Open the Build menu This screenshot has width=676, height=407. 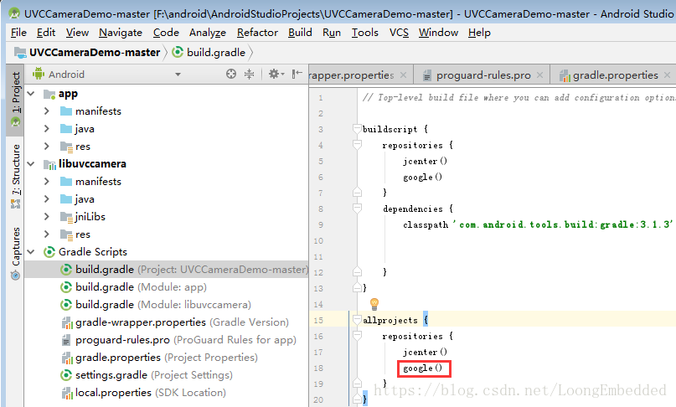(x=300, y=33)
